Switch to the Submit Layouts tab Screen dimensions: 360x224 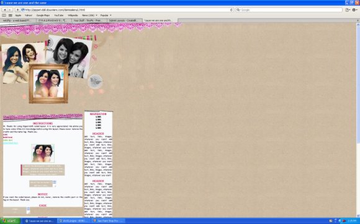click(x=125, y=20)
